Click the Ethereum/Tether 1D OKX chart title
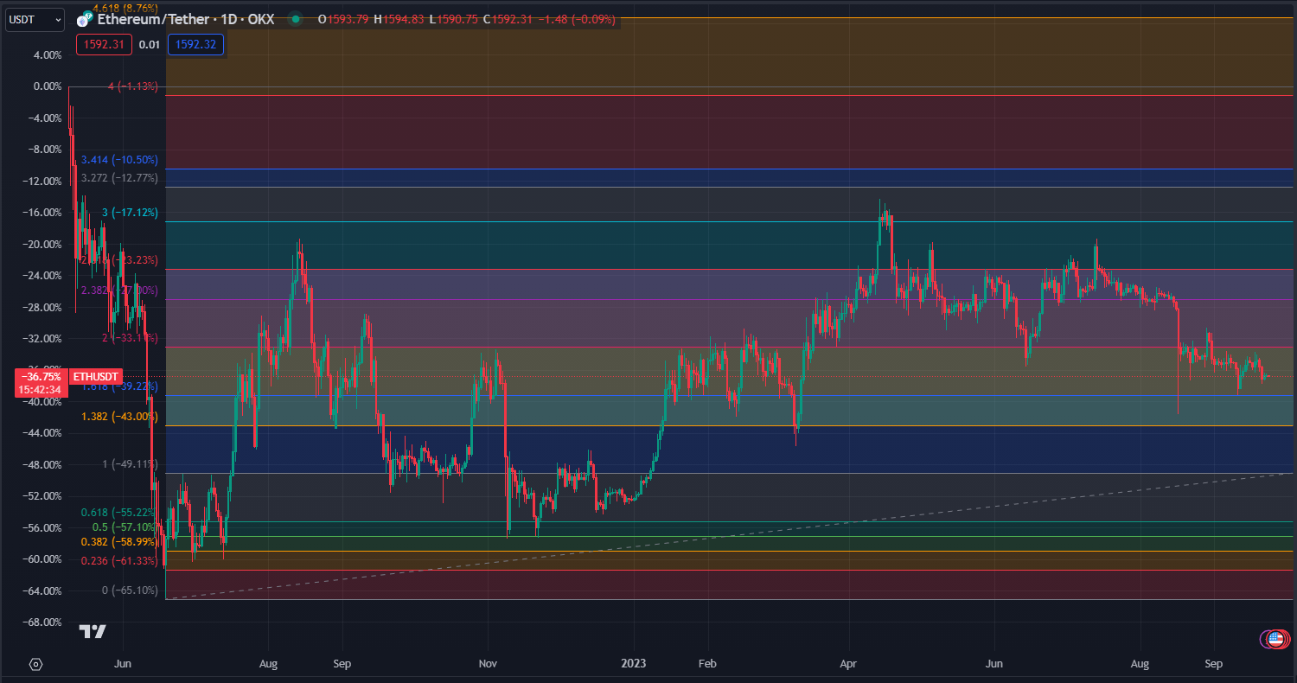1297x683 pixels. [186, 18]
